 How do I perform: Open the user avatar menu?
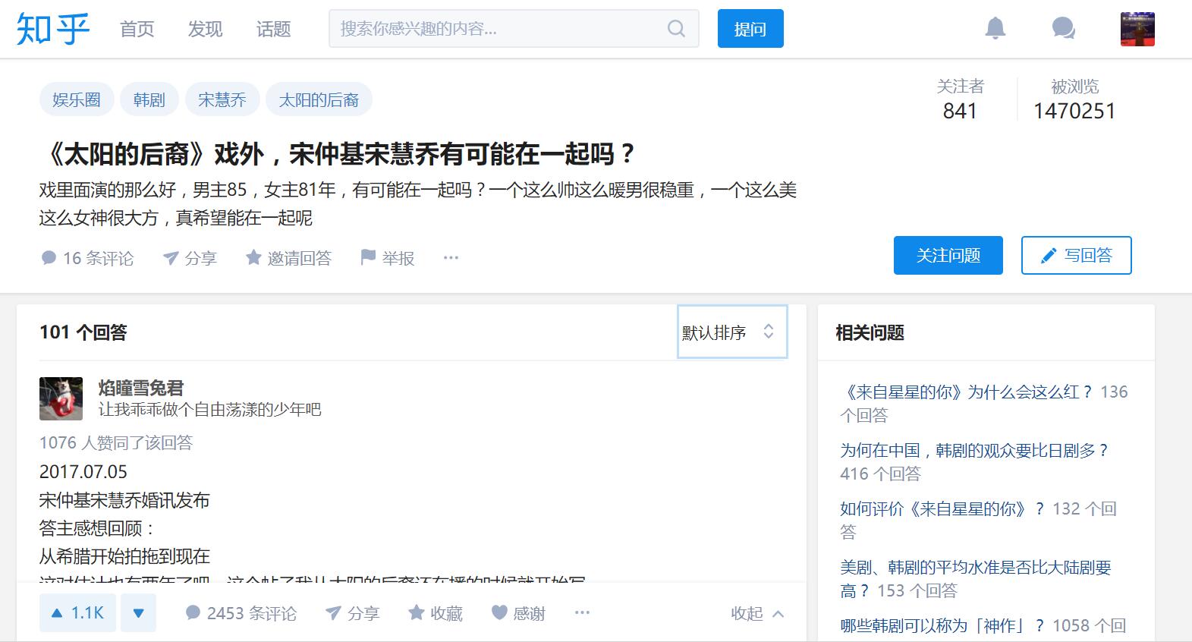pyautogui.click(x=1137, y=29)
